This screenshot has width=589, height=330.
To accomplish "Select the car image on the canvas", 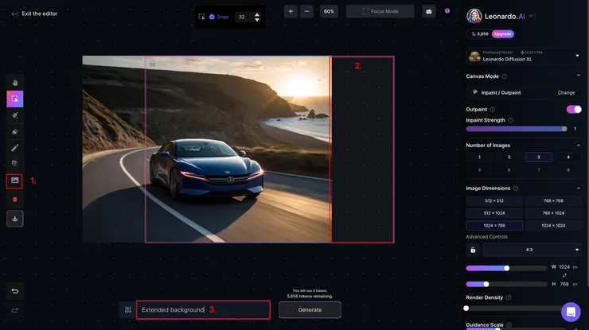I will [x=207, y=149].
